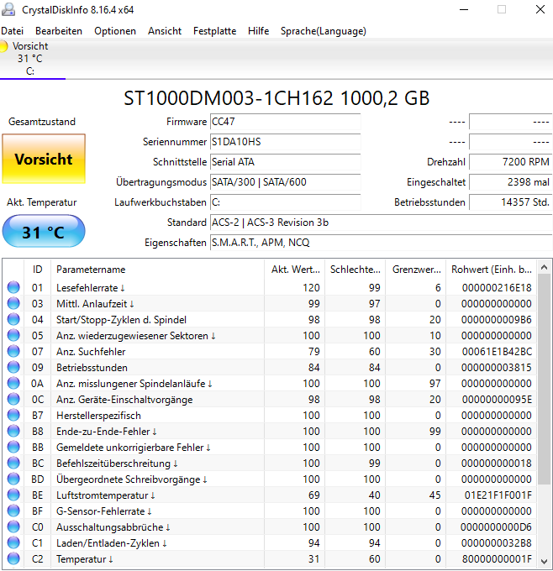The image size is (553, 571).
Task: Open the Ansicht menu
Action: tap(165, 31)
